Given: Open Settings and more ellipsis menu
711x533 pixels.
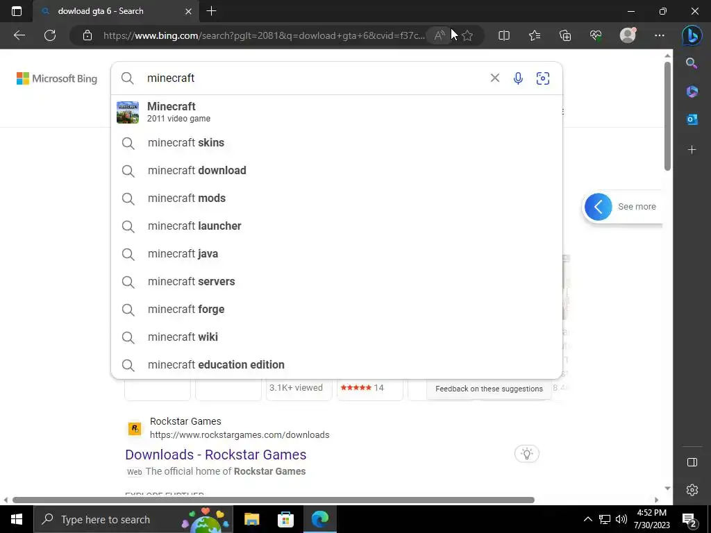Looking at the screenshot, I should (660, 35).
